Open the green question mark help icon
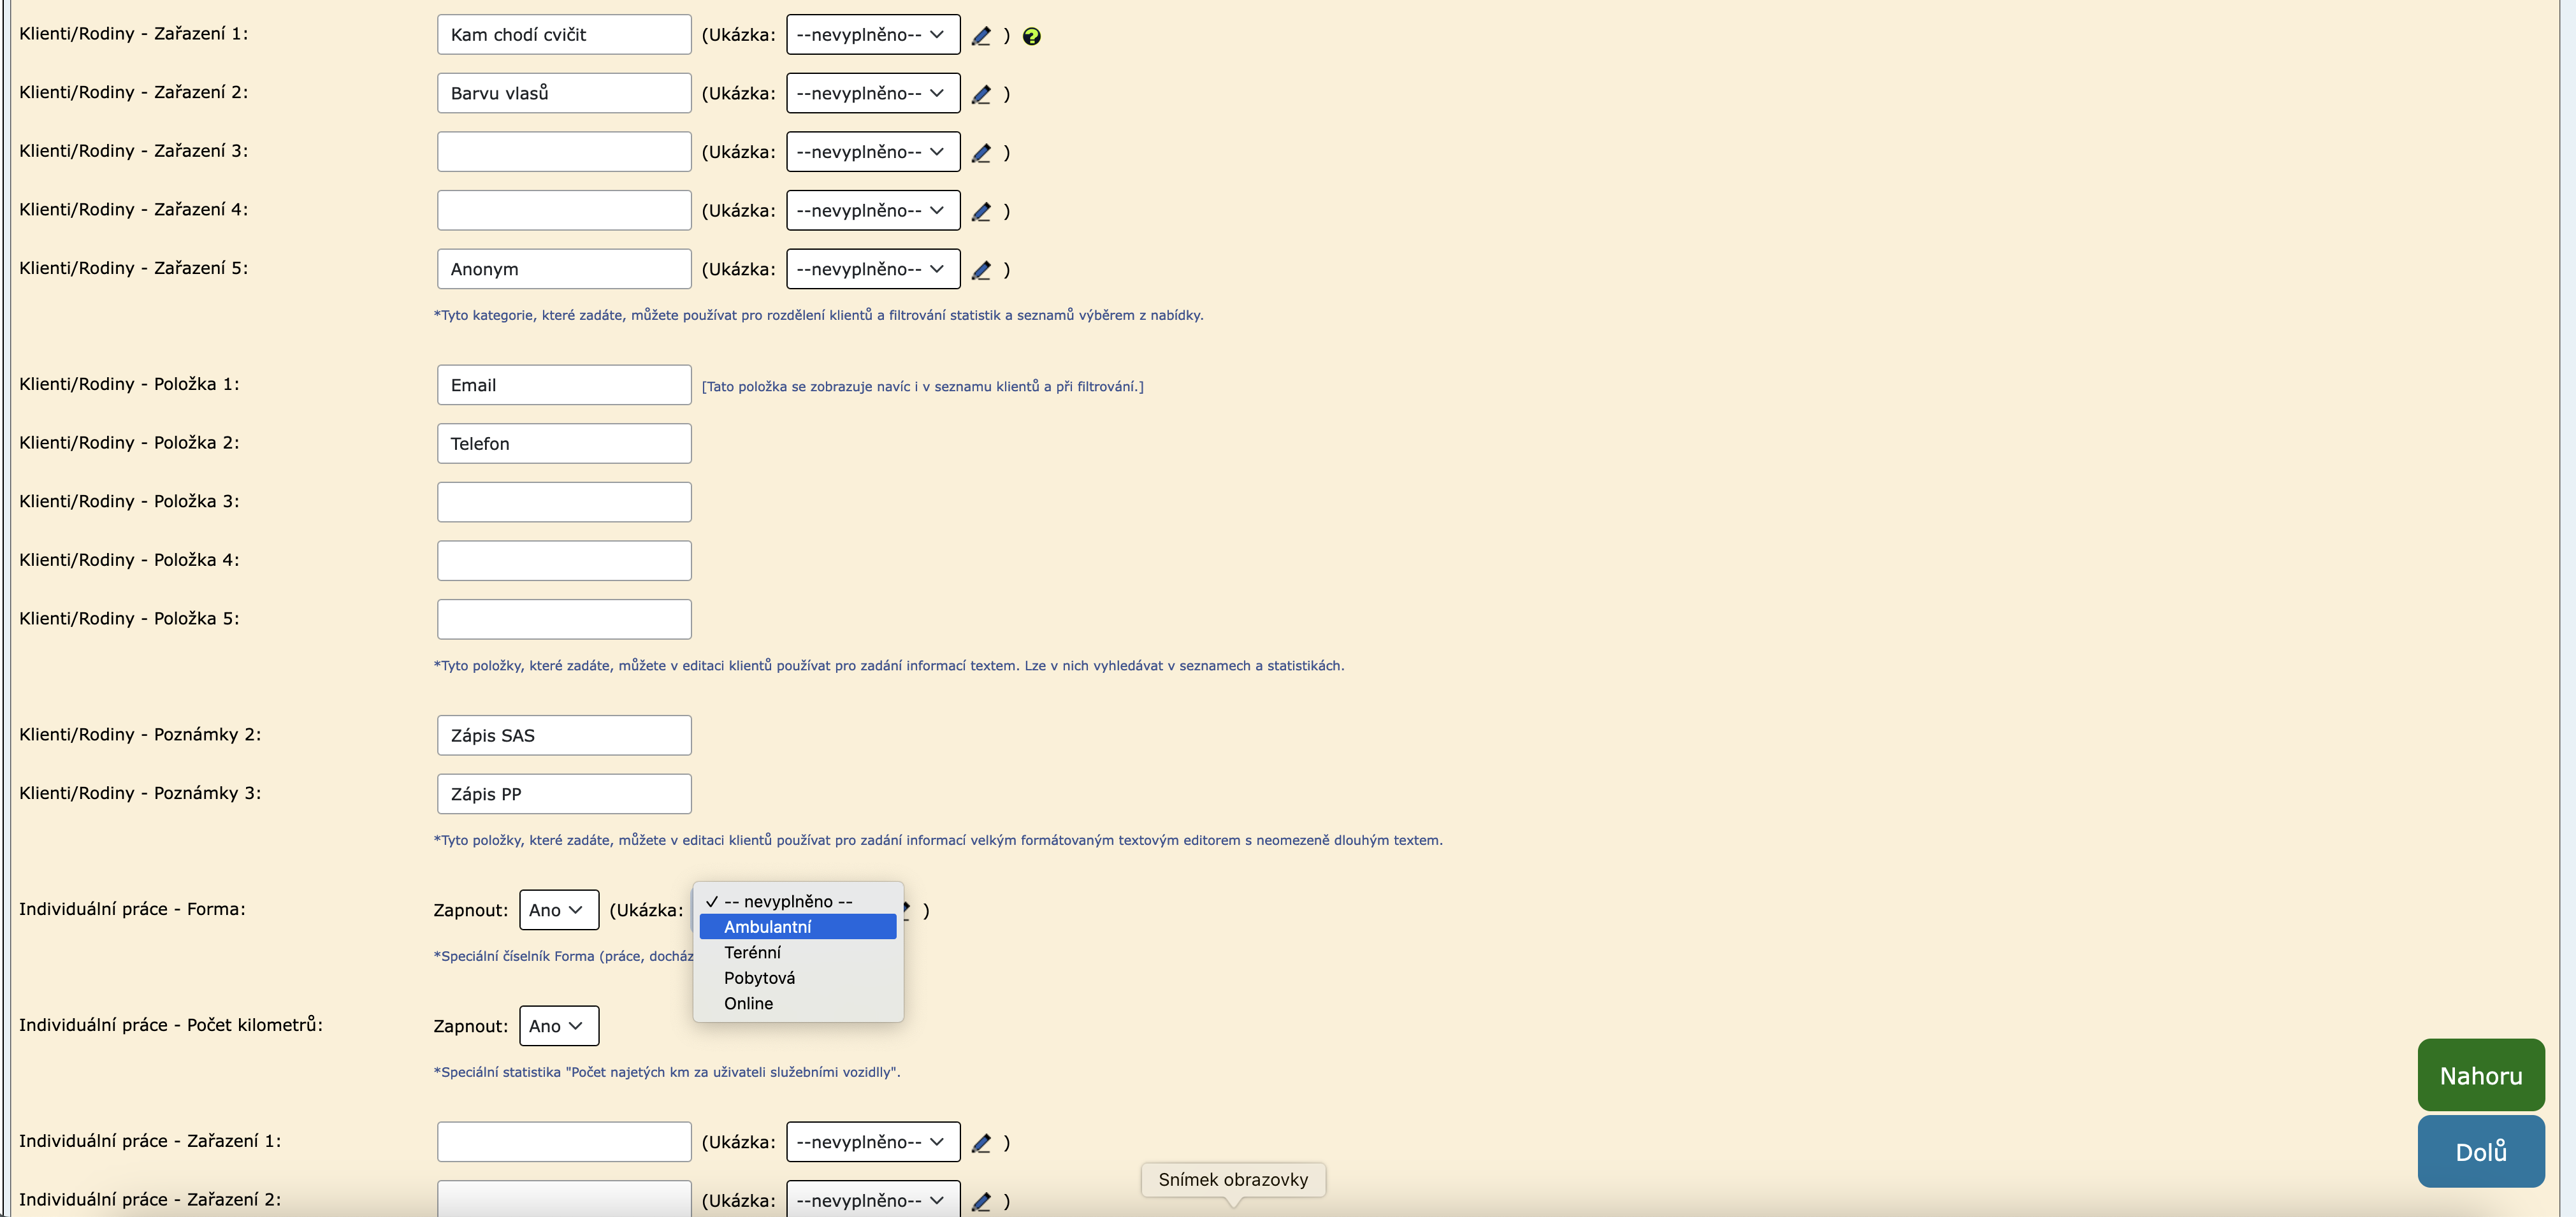Viewport: 2576px width, 1217px height. tap(1031, 37)
